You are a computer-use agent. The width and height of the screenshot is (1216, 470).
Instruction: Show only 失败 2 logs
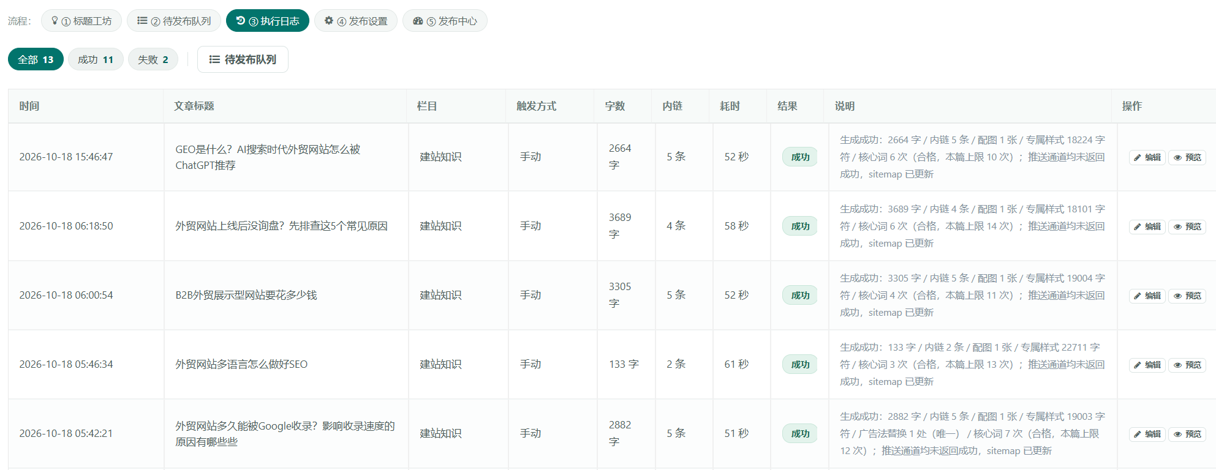pos(153,59)
